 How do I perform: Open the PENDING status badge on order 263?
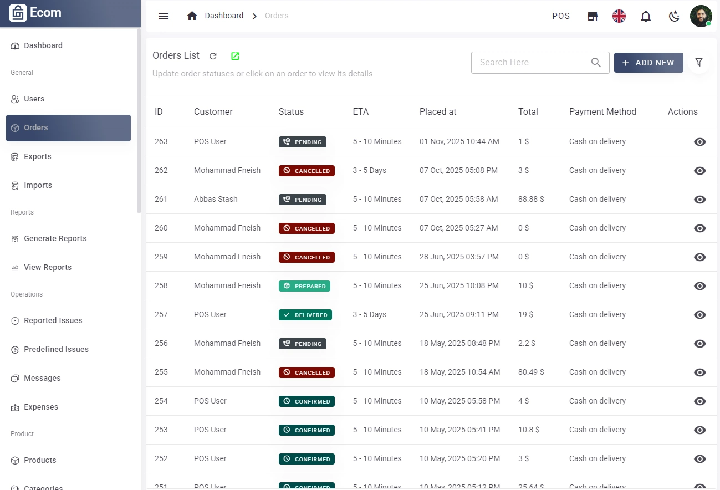click(x=303, y=141)
